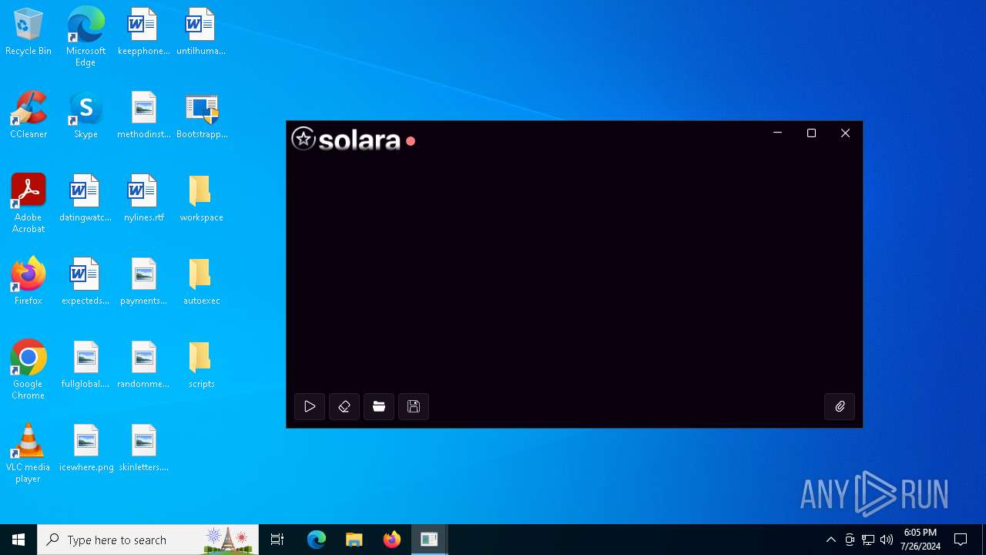Select the nylines.rtf file
The height and width of the screenshot is (555, 986).
[x=143, y=199]
